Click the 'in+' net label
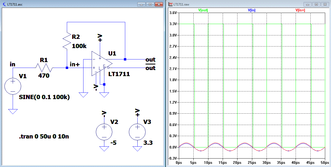The image size is (331, 167). [x=75, y=64]
